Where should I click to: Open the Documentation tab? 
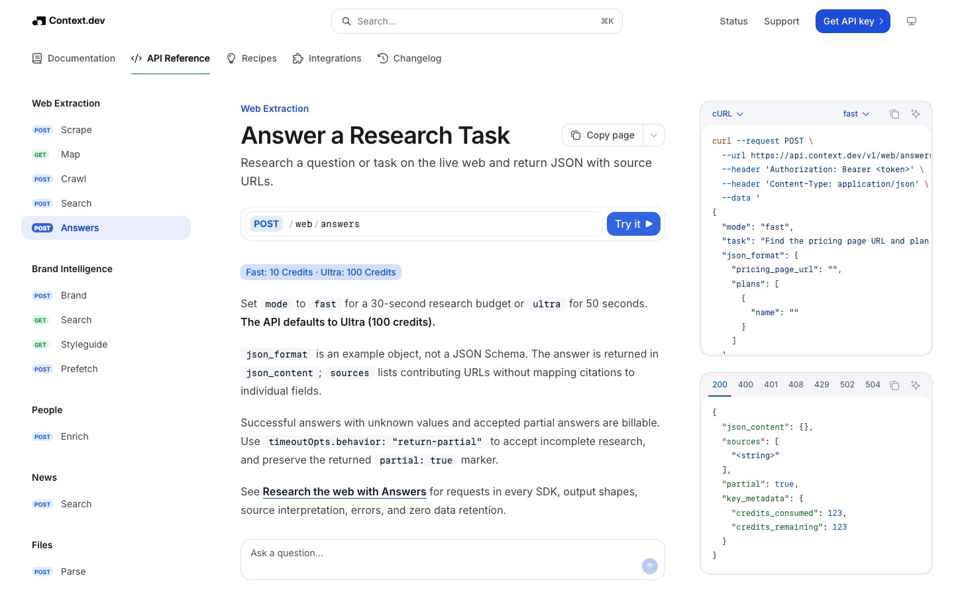pos(74,58)
